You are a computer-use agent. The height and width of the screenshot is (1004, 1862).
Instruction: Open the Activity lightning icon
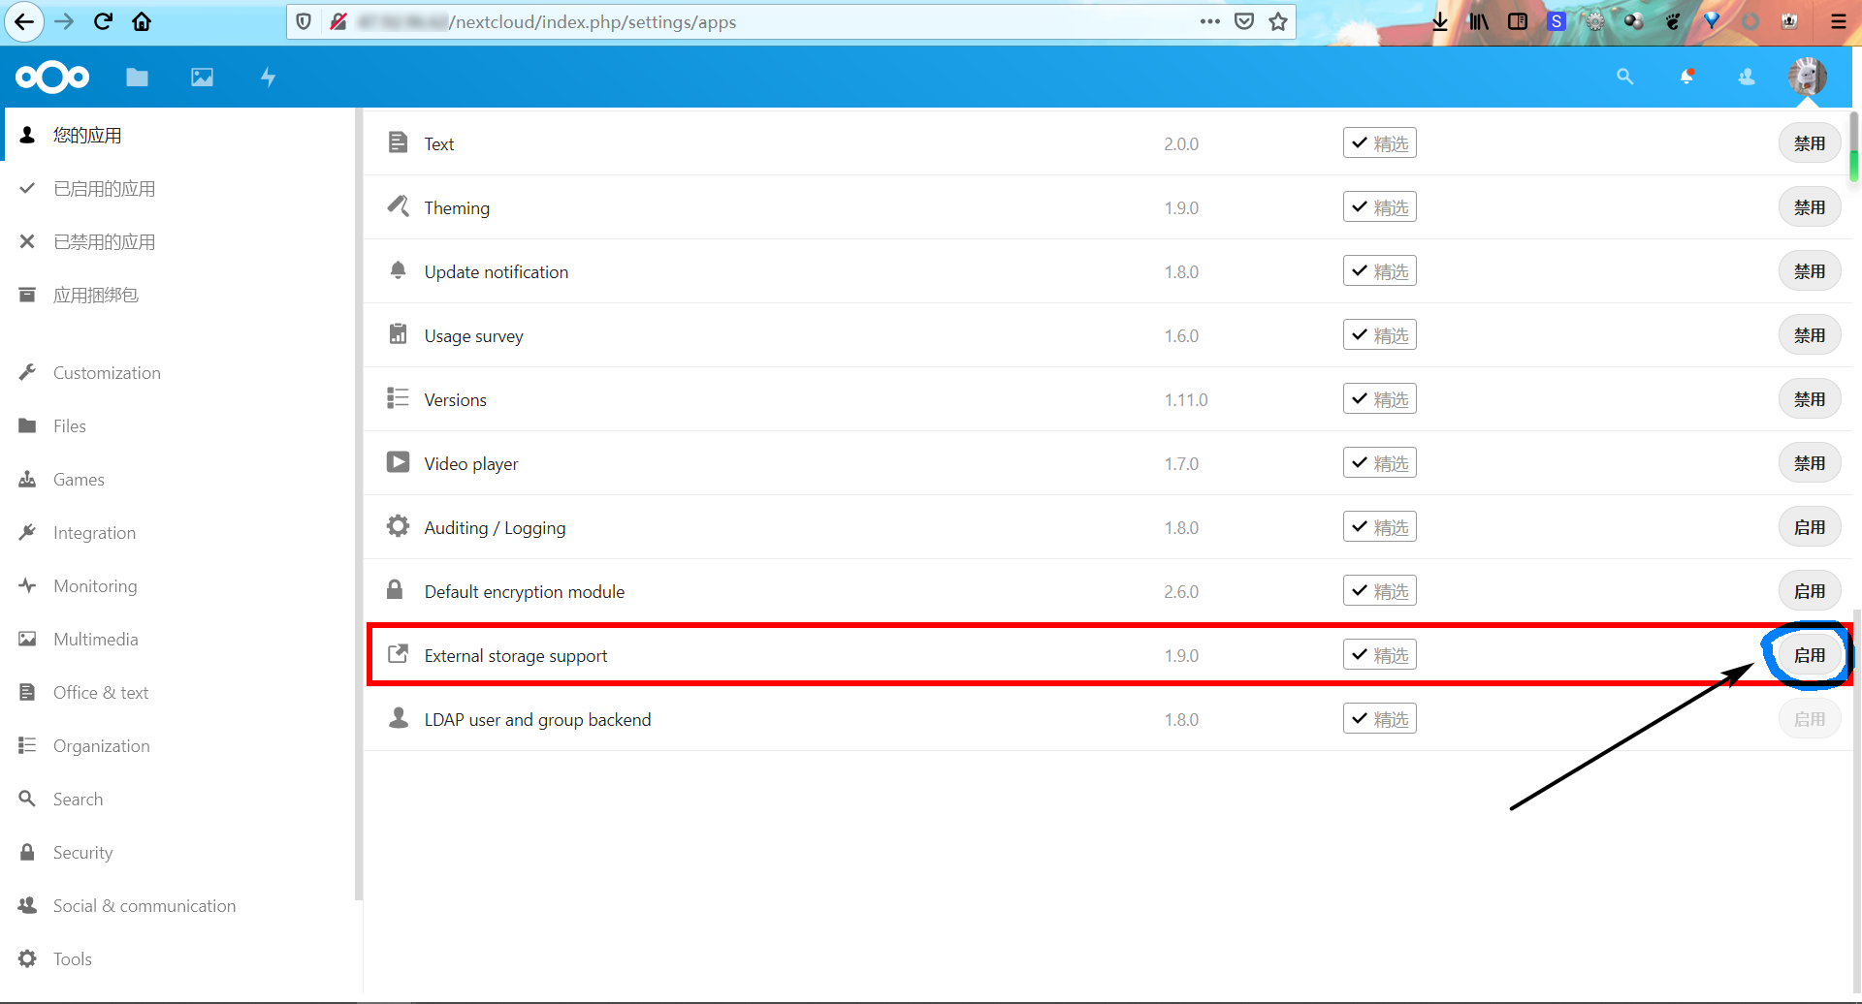(268, 77)
